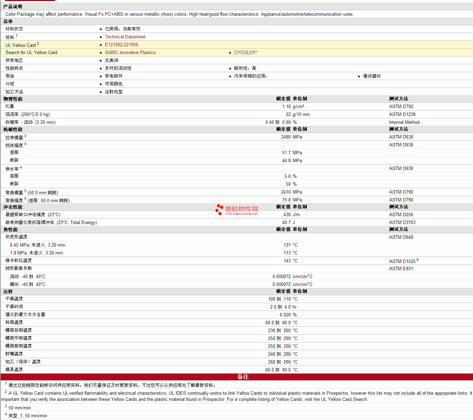The height and width of the screenshot is (420, 473).
Task: Click the 产品说明 section header
Action: pyautogui.click(x=13, y=7)
